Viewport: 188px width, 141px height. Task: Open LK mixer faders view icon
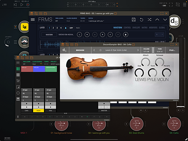(18, 81)
